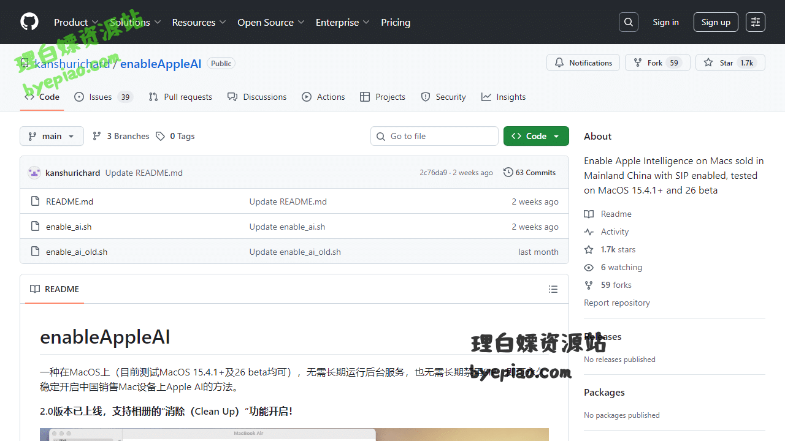Click the Issues count 39 badge
785x441 pixels.
point(125,97)
